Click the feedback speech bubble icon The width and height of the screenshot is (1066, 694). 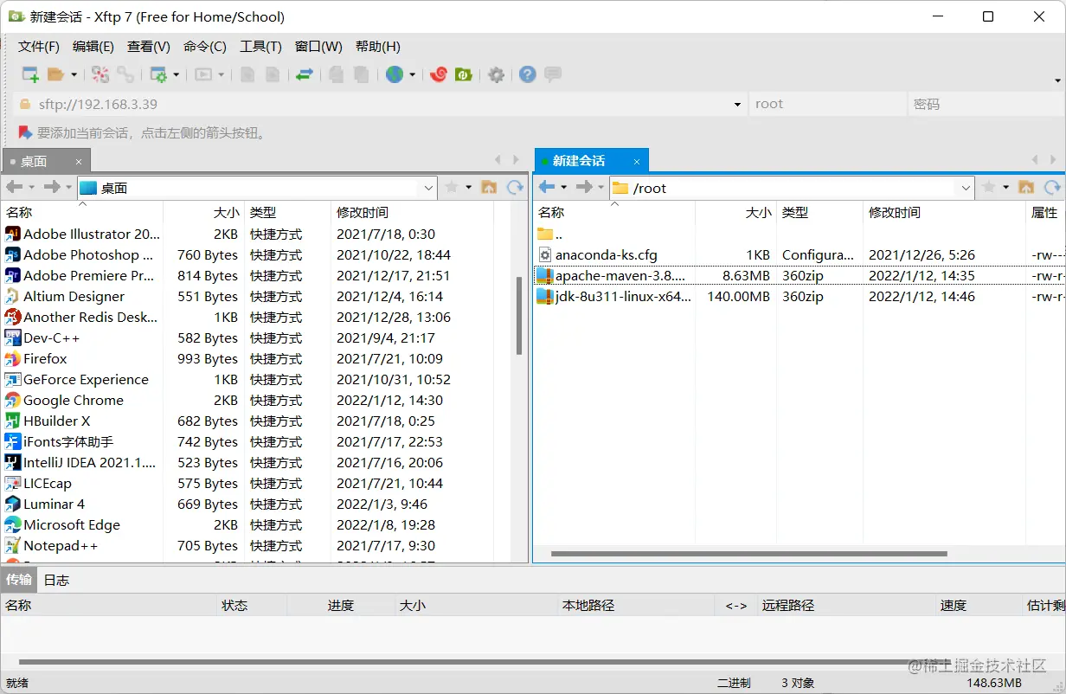pyautogui.click(x=551, y=74)
